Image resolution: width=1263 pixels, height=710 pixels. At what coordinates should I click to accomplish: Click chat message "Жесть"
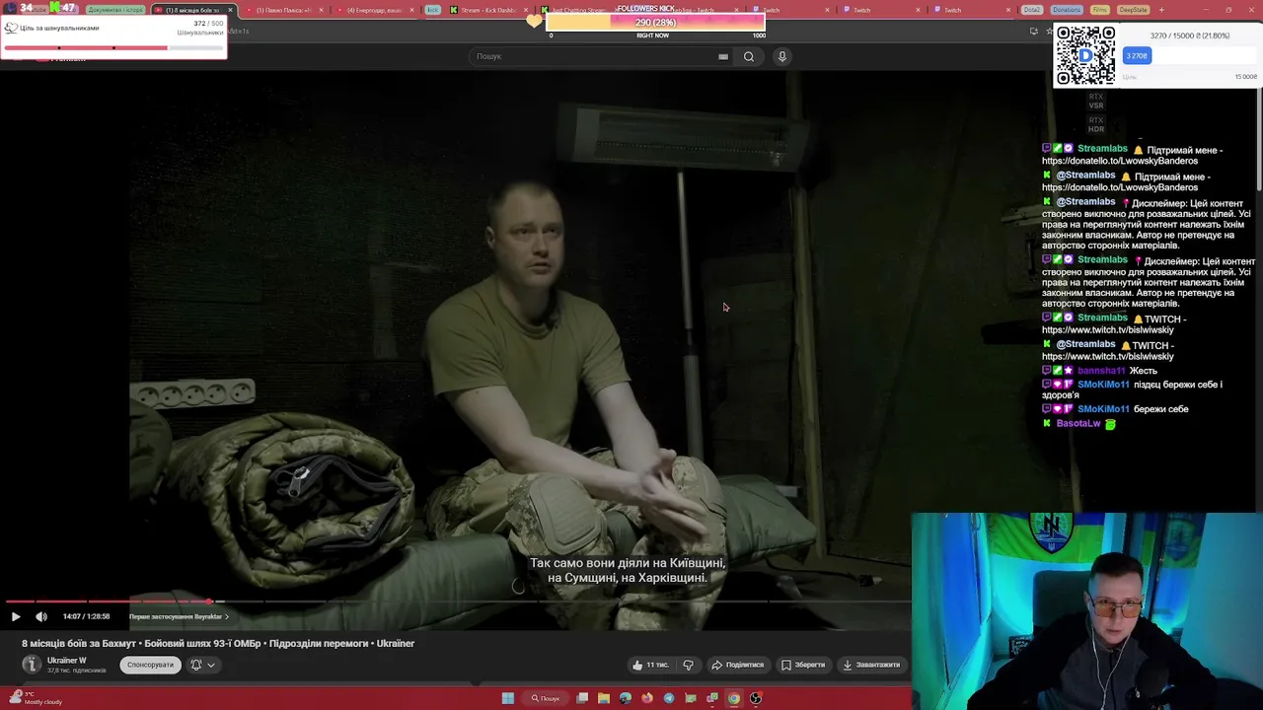coord(1143,371)
